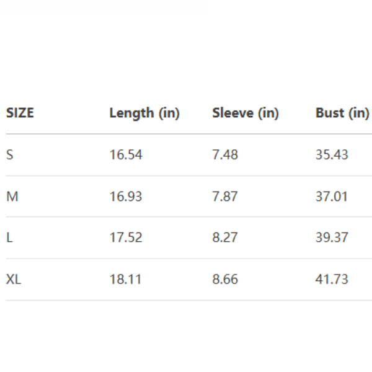Click the 39.37 bust value

coord(332,237)
